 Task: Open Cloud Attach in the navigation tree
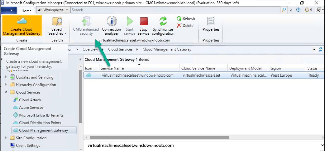[x=30, y=100]
